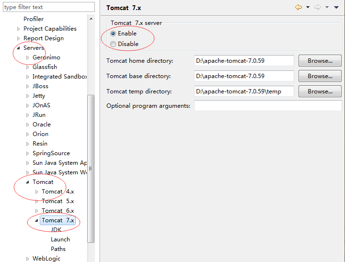
Task: Open the preferences view menu triangle
Action: (336, 7)
